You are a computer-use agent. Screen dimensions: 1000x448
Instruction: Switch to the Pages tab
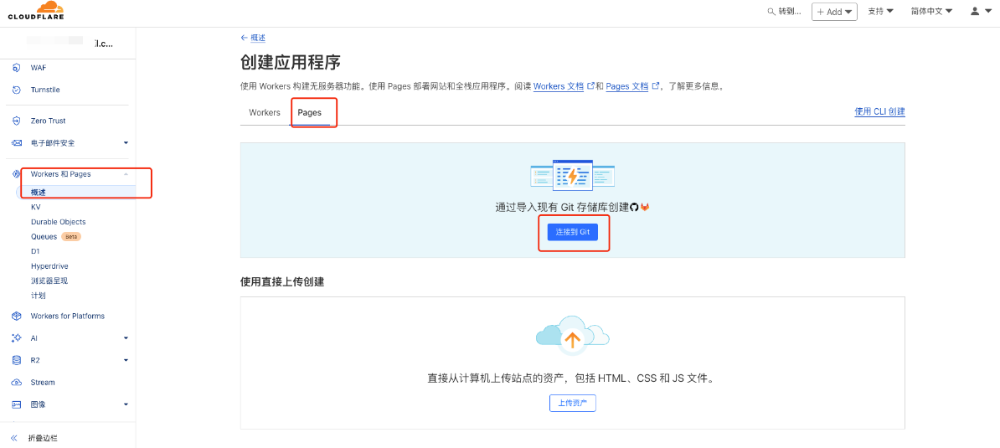click(309, 112)
